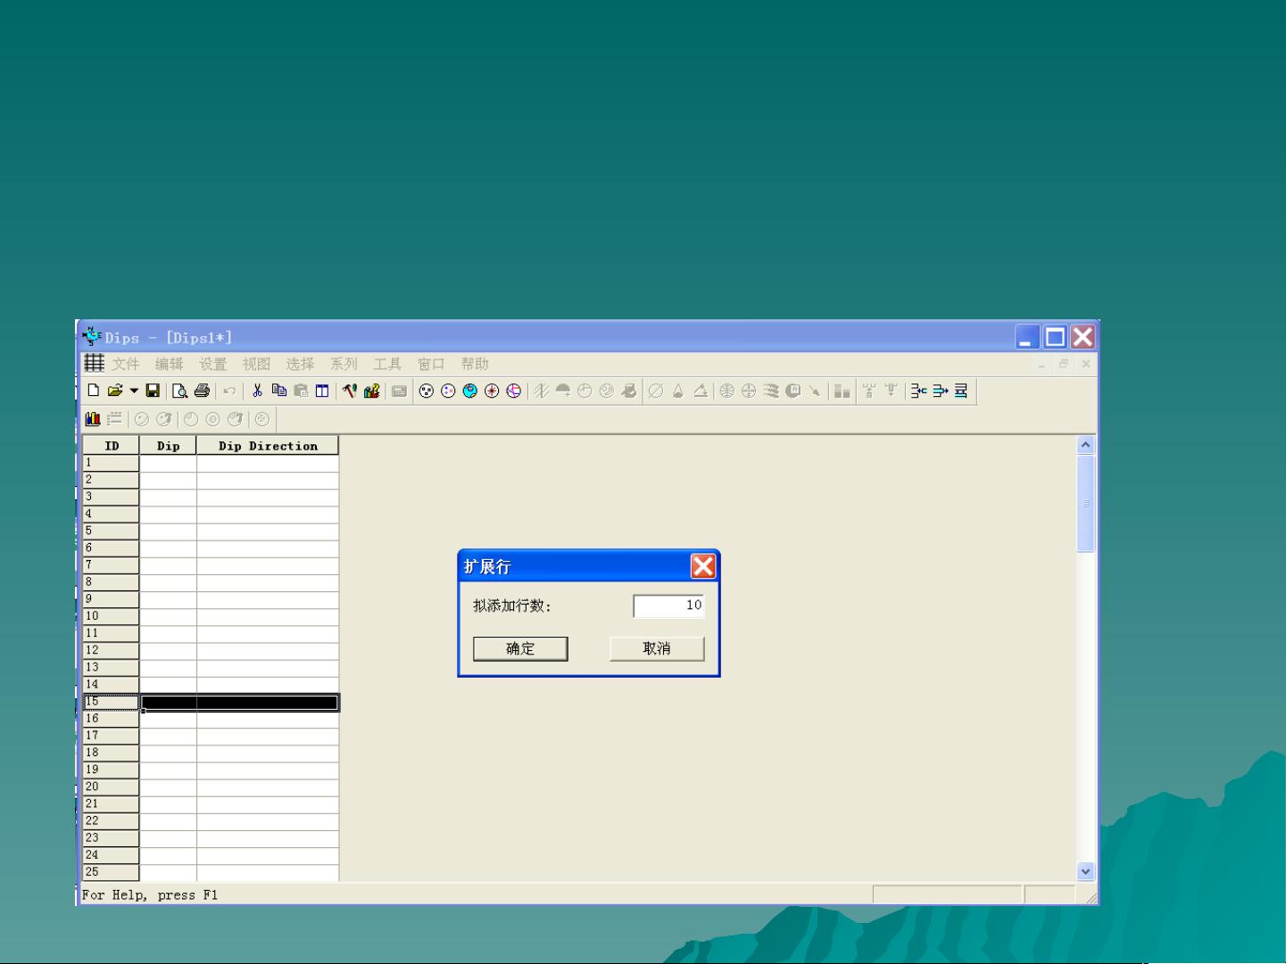
Task: Click the vertical scrollbar down arrow
Action: [1085, 871]
